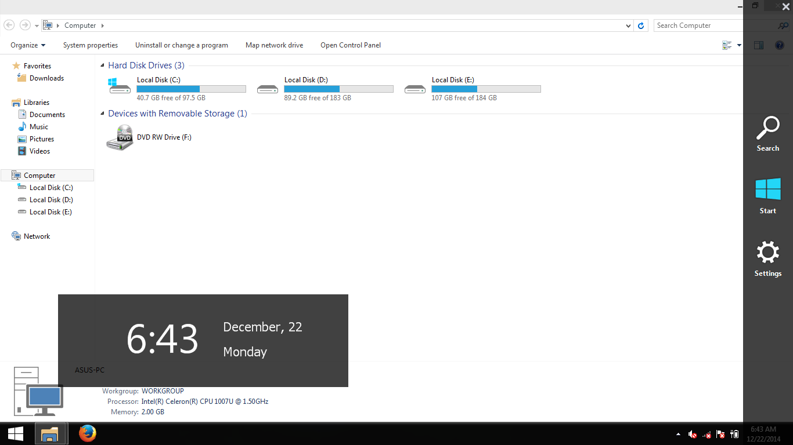Image resolution: width=793 pixels, height=445 pixels.
Task: Open the Start charm
Action: coord(768,196)
